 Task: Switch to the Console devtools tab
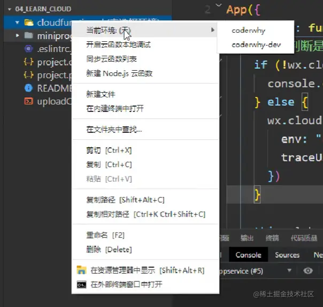click(x=248, y=255)
